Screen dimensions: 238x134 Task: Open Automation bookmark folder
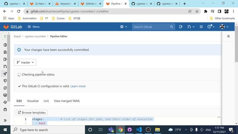(27, 18)
